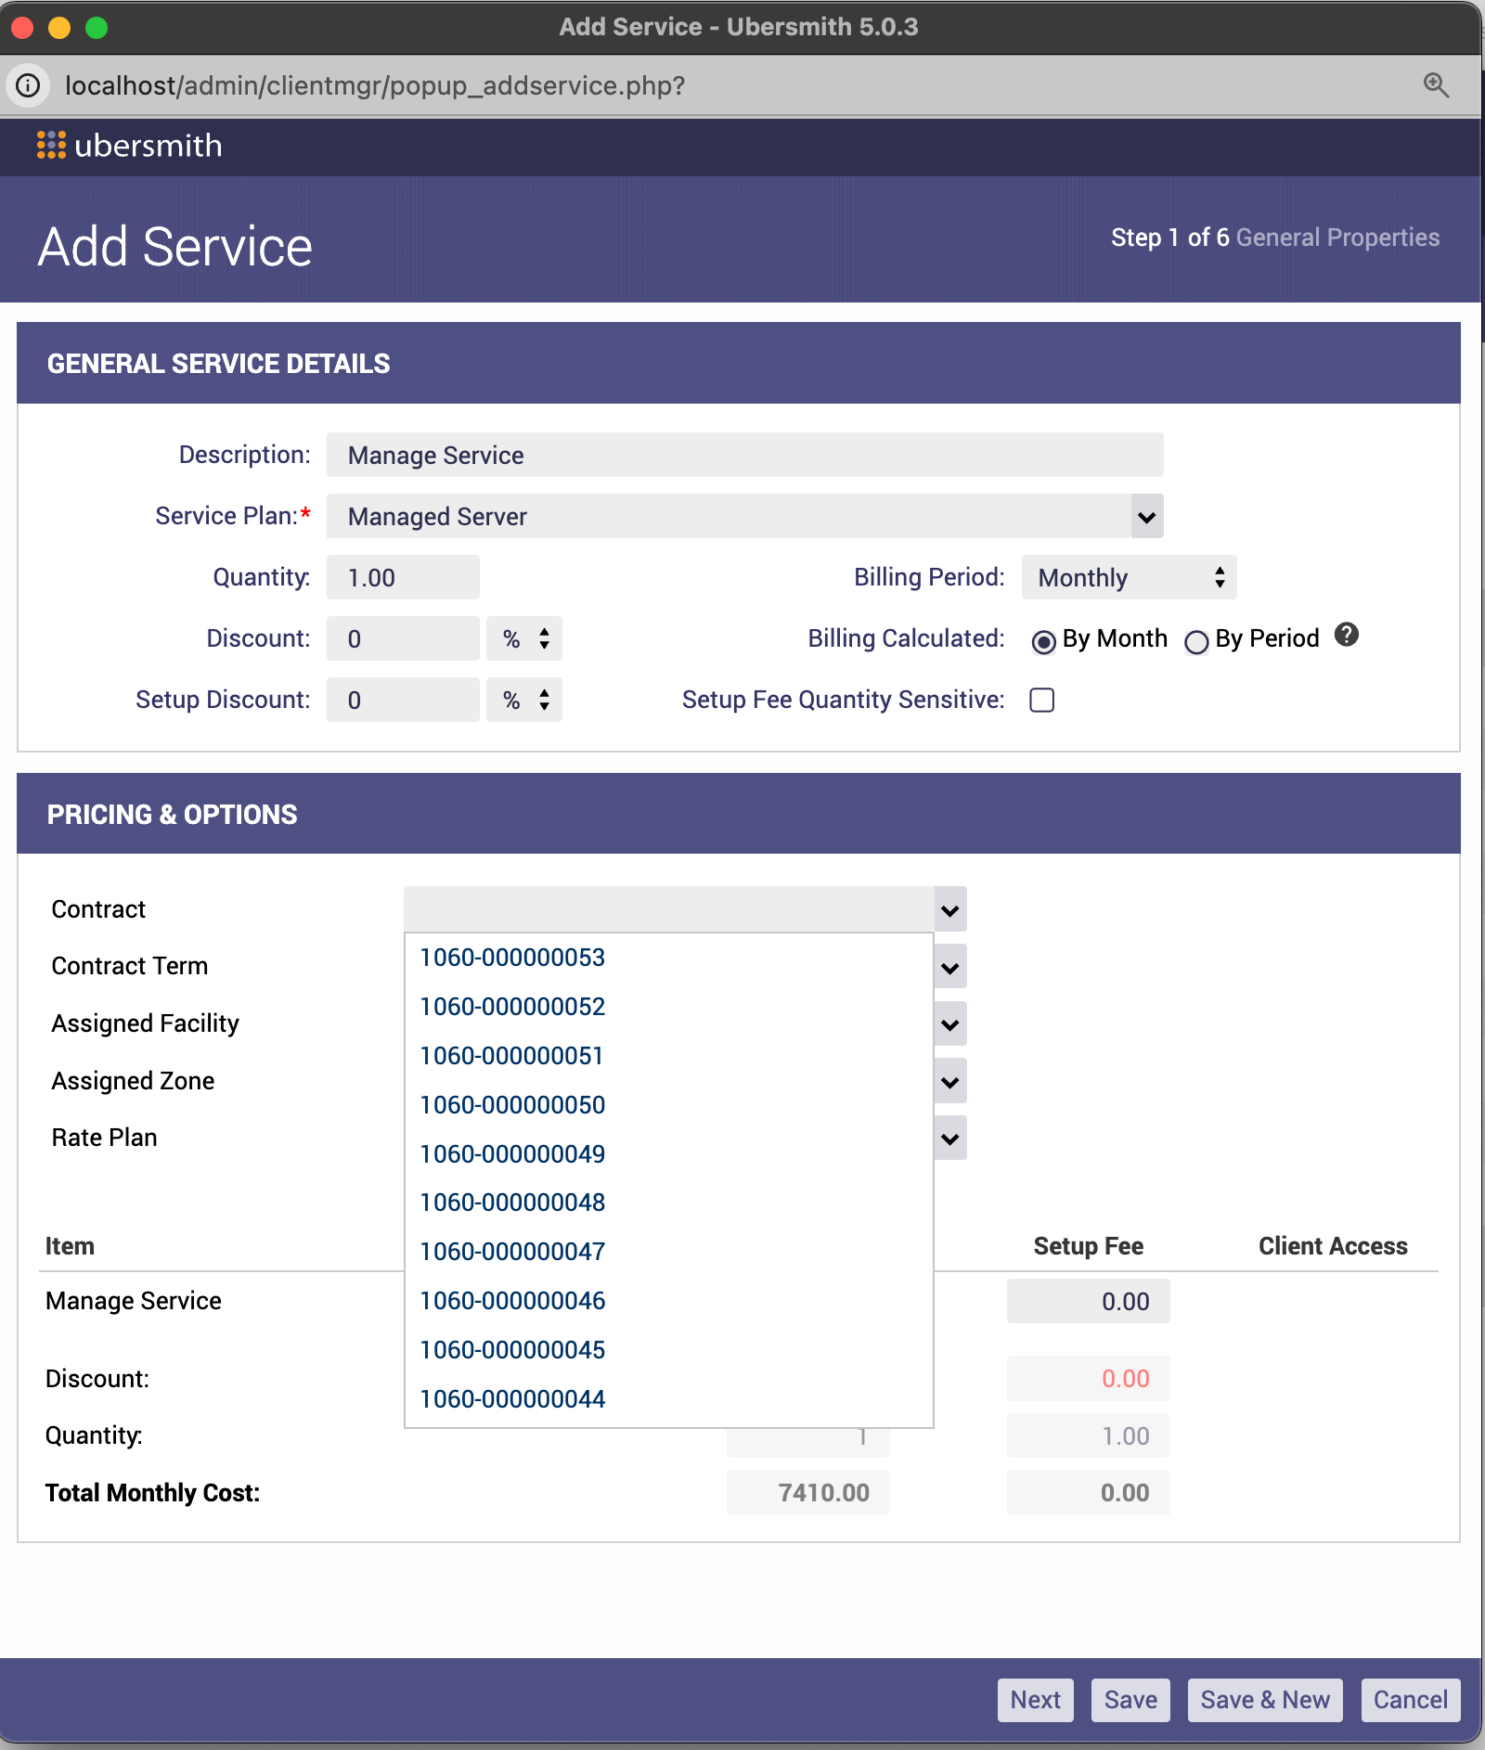
Task: Click the Next button
Action: pyautogui.click(x=1035, y=1700)
